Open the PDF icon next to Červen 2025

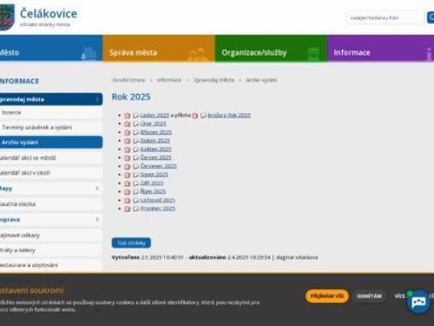[x=128, y=157]
